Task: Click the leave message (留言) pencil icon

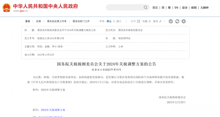Action: 161,21
